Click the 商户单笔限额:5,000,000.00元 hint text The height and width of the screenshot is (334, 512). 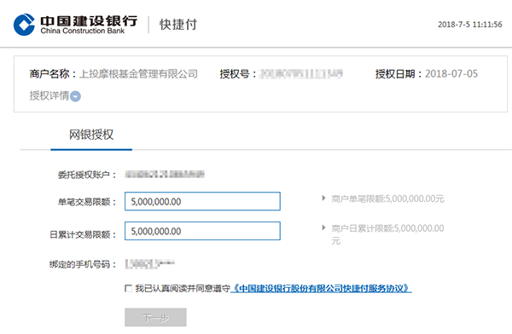(x=387, y=199)
